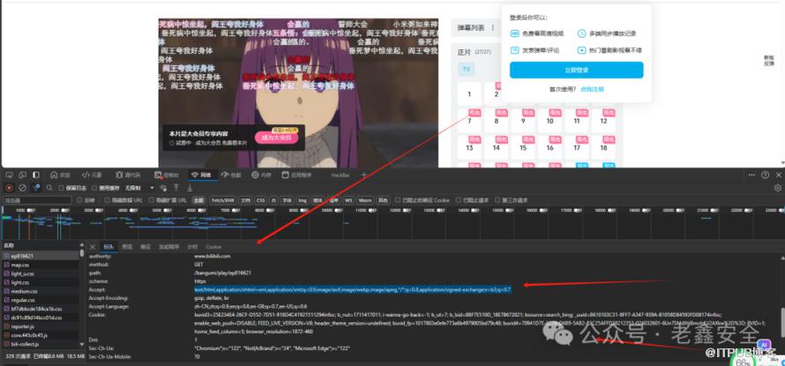
Task: Click the 热门番剧影视看不停 icon
Action: click(x=582, y=50)
